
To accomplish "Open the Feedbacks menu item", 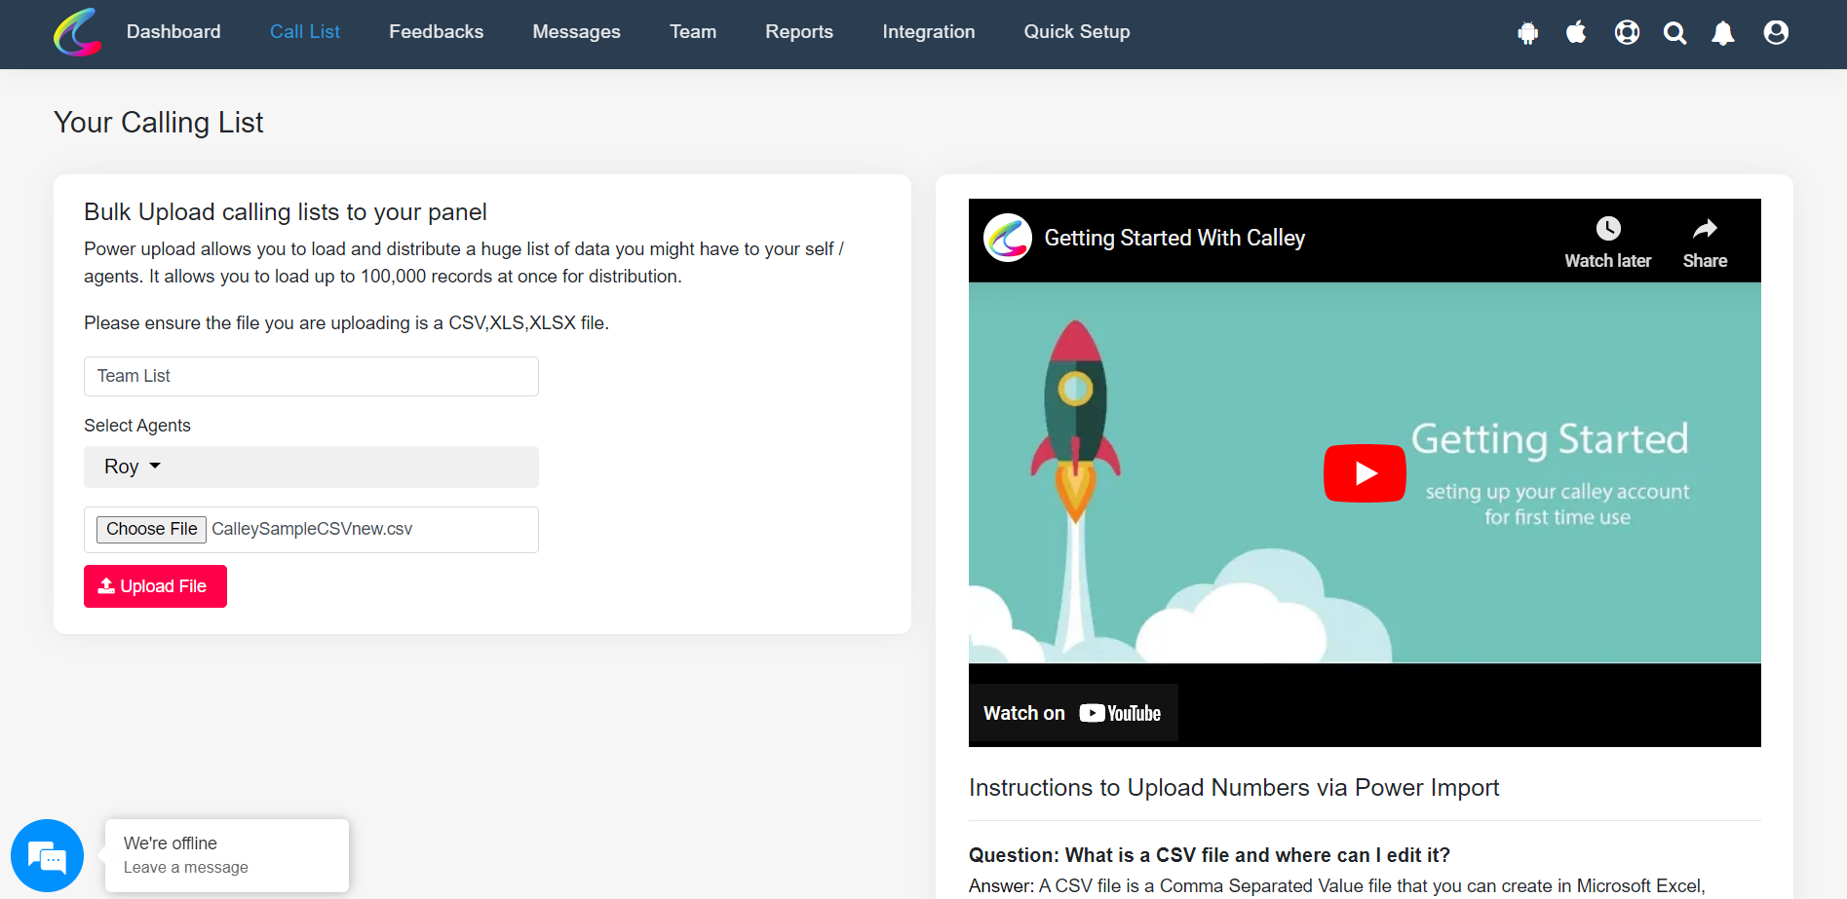I will pos(436,31).
